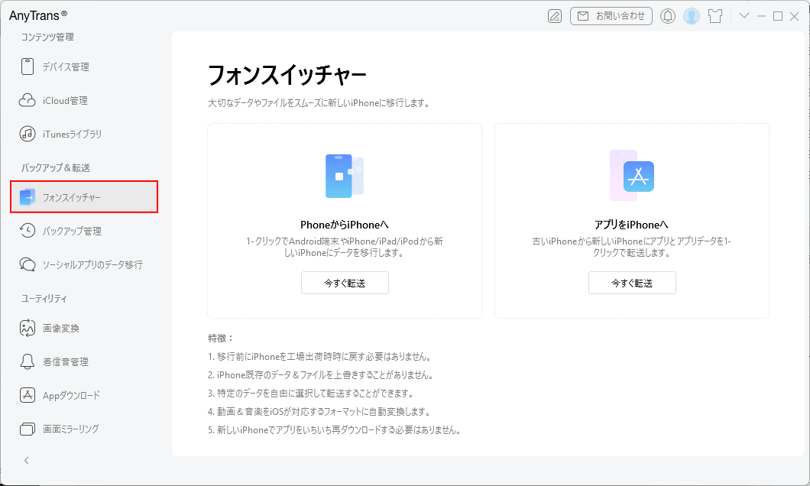Open notifications bell in title bar

click(667, 16)
